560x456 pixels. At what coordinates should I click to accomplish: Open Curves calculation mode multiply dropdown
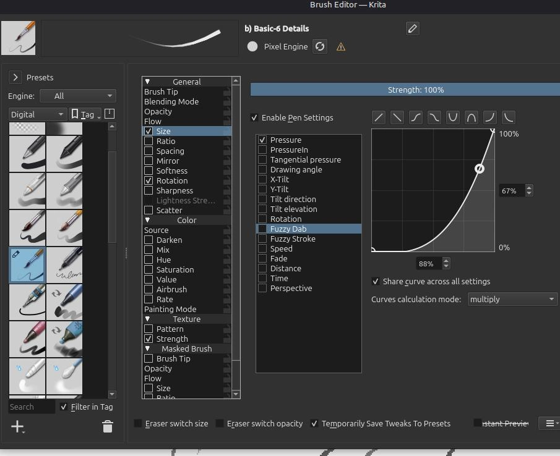click(512, 299)
